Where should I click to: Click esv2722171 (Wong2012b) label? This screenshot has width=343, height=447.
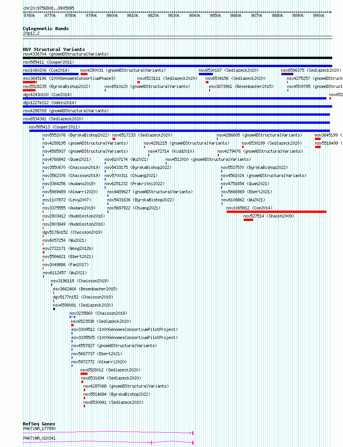pos(68,249)
